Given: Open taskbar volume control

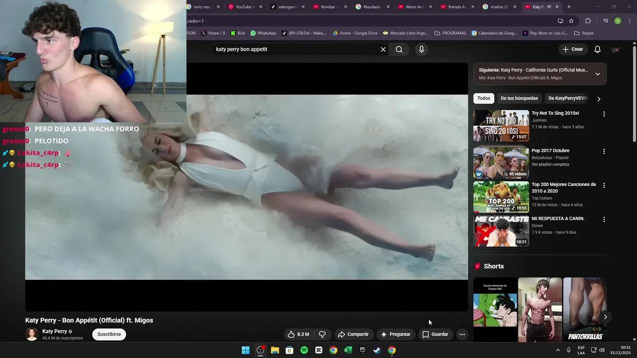Looking at the screenshot, I should pyautogui.click(x=602, y=350).
